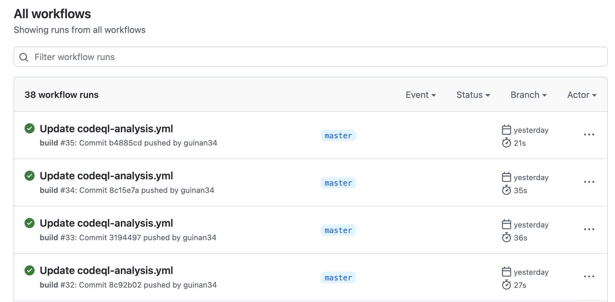Click the green success checkmark on build #35
This screenshot has width=615, height=302.
pyautogui.click(x=30, y=128)
